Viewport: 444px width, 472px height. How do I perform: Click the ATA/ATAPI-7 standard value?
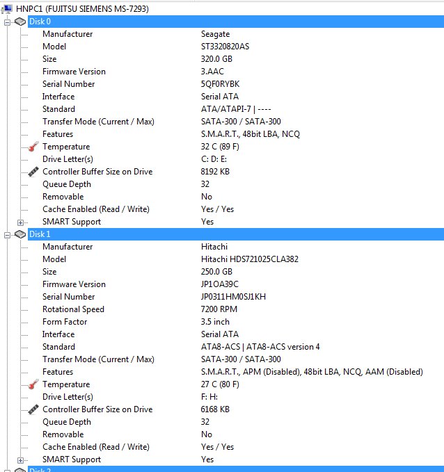coord(236,109)
